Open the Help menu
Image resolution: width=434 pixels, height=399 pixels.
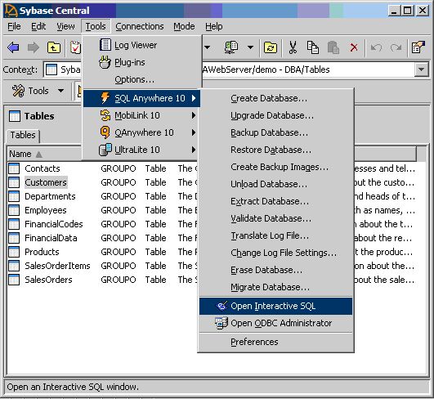point(213,26)
